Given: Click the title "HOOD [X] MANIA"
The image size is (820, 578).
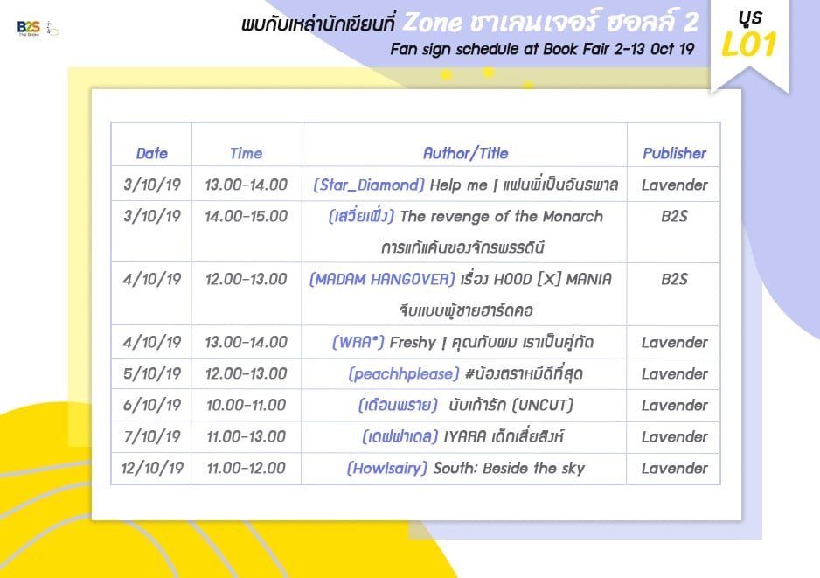Looking at the screenshot, I should click(x=552, y=279).
